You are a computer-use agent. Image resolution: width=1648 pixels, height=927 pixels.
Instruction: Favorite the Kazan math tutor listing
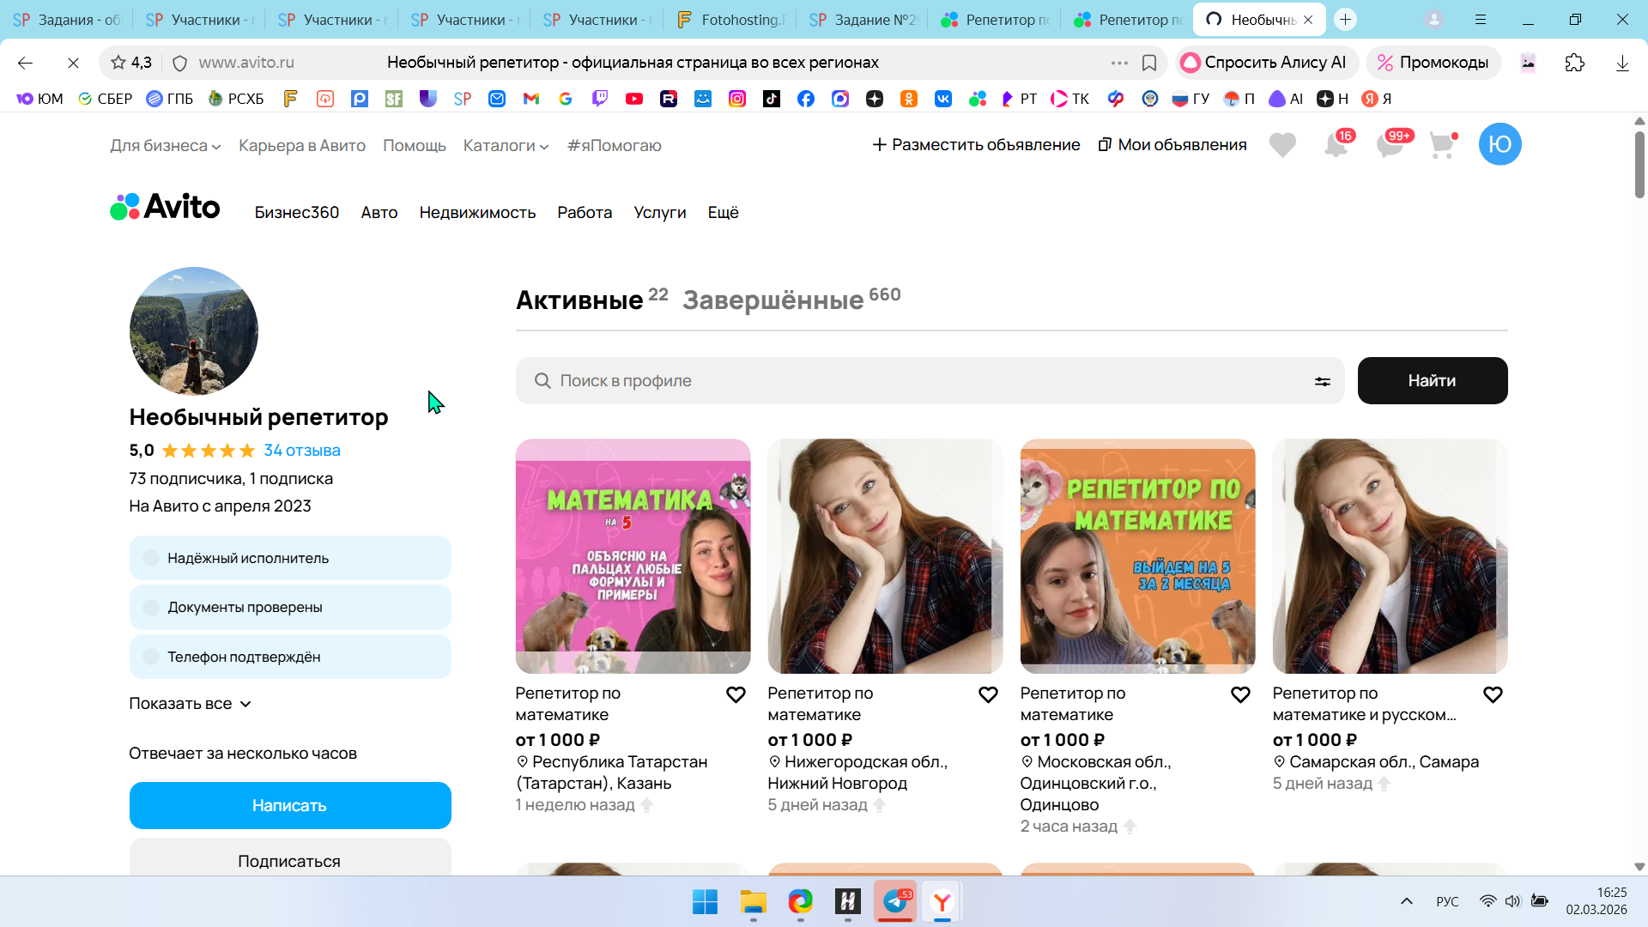coord(736,694)
